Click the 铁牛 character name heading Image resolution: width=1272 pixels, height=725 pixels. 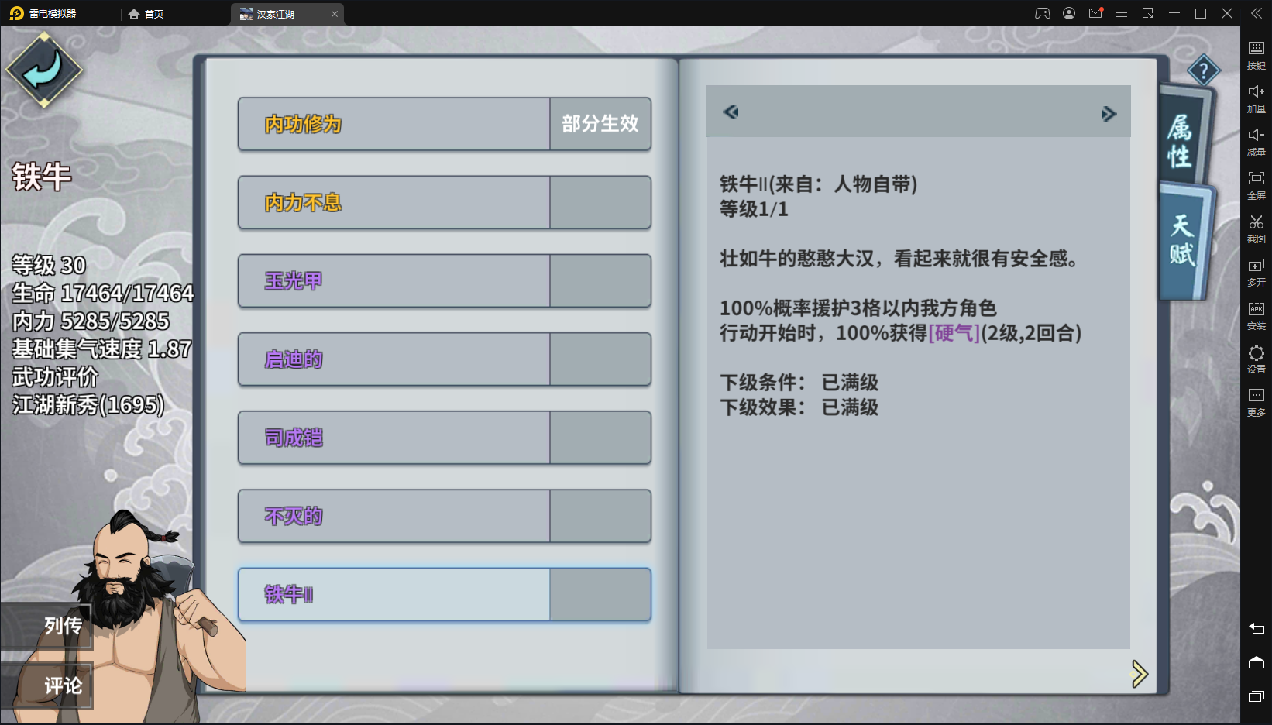(x=42, y=177)
